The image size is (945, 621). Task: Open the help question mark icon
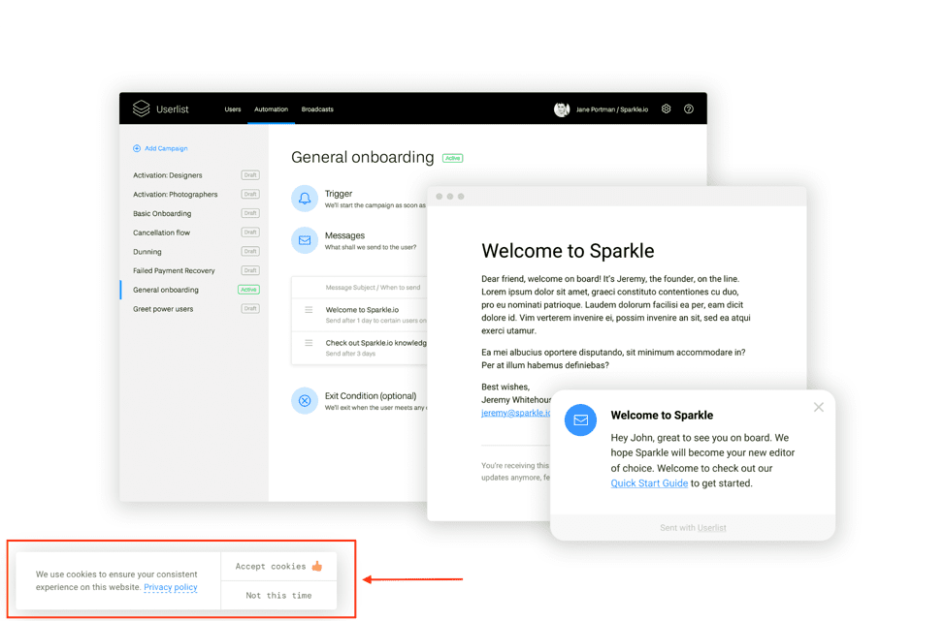tap(688, 109)
